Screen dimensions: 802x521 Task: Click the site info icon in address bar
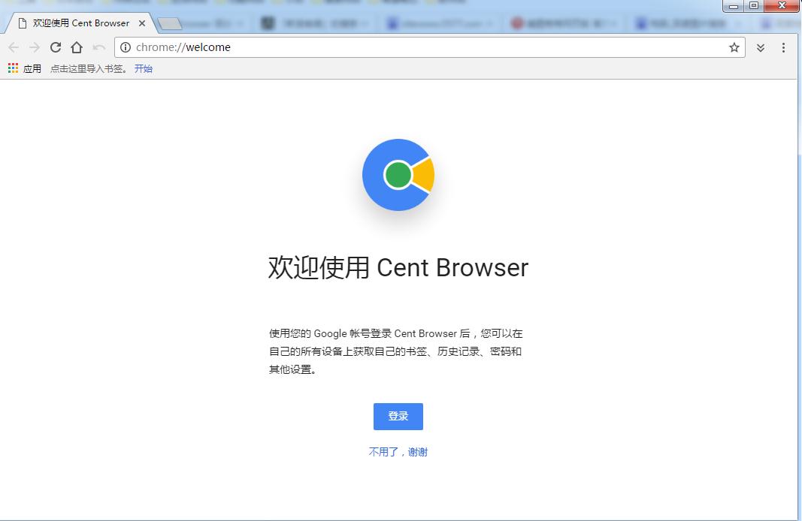click(125, 47)
